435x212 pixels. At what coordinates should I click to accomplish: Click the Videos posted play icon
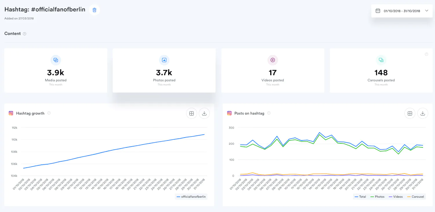click(273, 60)
